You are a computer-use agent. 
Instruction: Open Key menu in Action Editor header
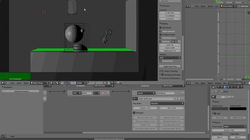pyautogui.click(x=216, y=6)
